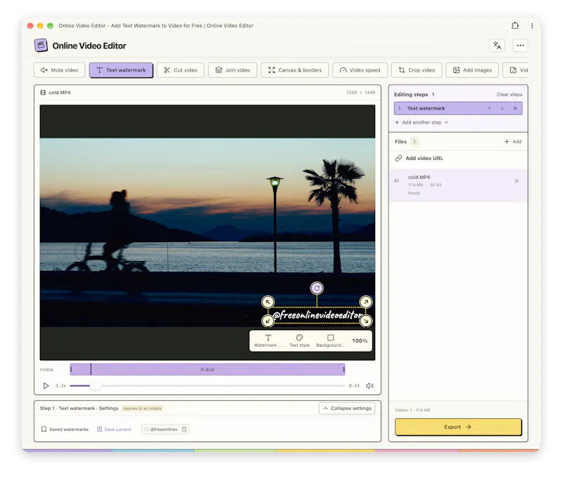
Task: Delete the @freeonlinev saved watermark
Action: [184, 429]
